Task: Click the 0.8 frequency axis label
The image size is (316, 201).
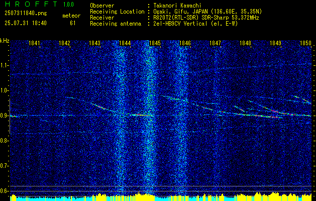Action: tap(4, 141)
